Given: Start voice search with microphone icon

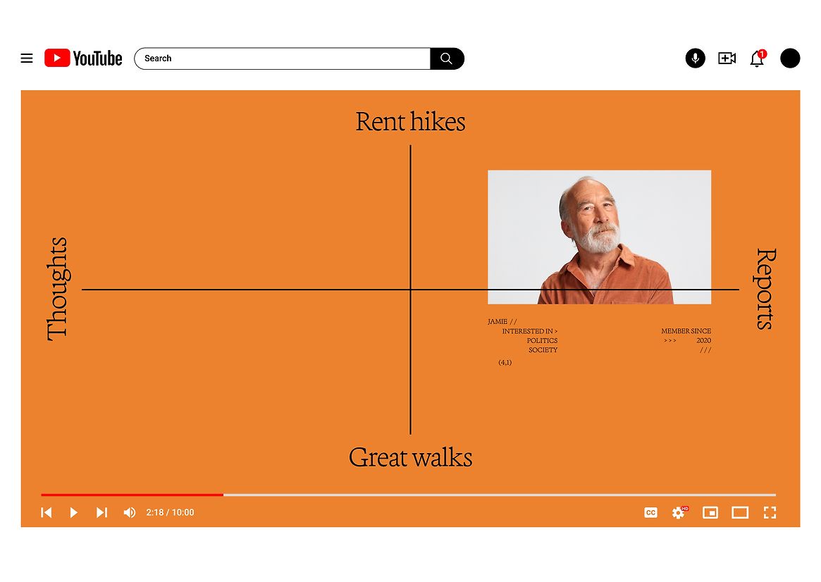Looking at the screenshot, I should (695, 58).
